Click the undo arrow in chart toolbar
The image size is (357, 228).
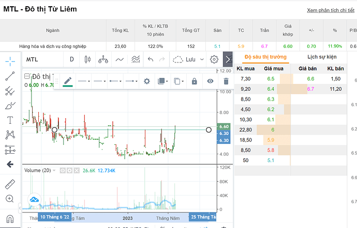151,59
